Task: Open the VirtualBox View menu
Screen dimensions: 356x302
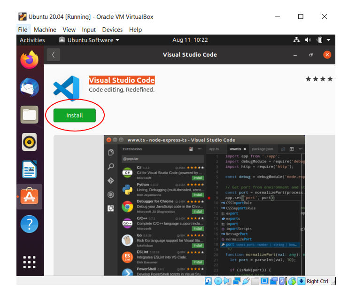Action: (x=69, y=30)
